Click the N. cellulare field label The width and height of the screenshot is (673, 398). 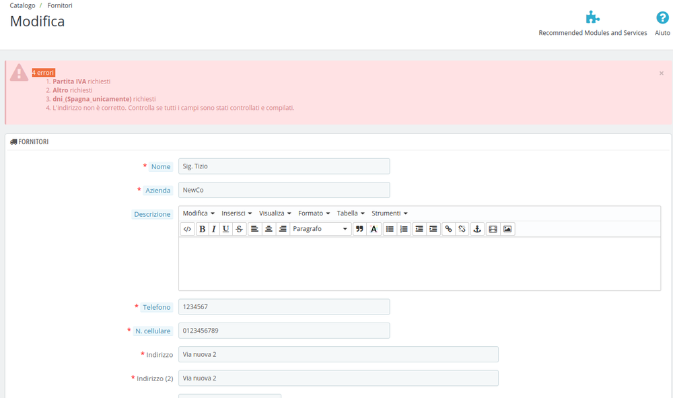pyautogui.click(x=153, y=331)
